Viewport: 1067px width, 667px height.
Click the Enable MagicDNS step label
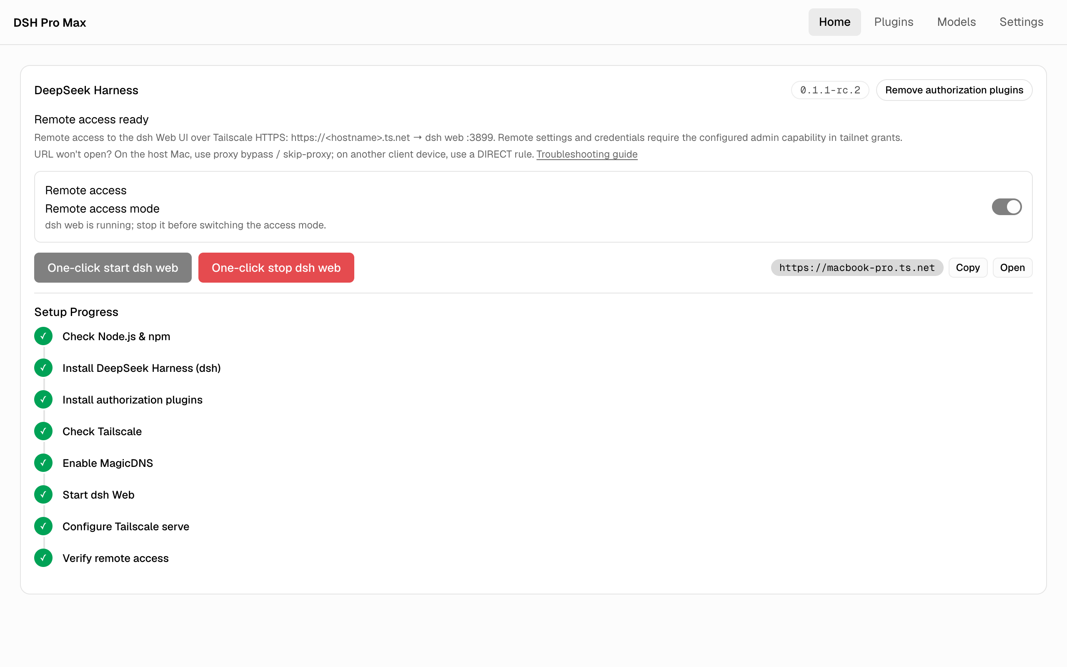coord(108,463)
